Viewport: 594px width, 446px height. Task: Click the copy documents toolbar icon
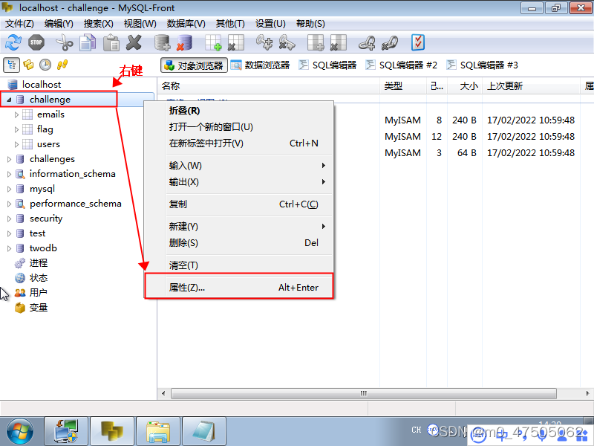[88, 42]
